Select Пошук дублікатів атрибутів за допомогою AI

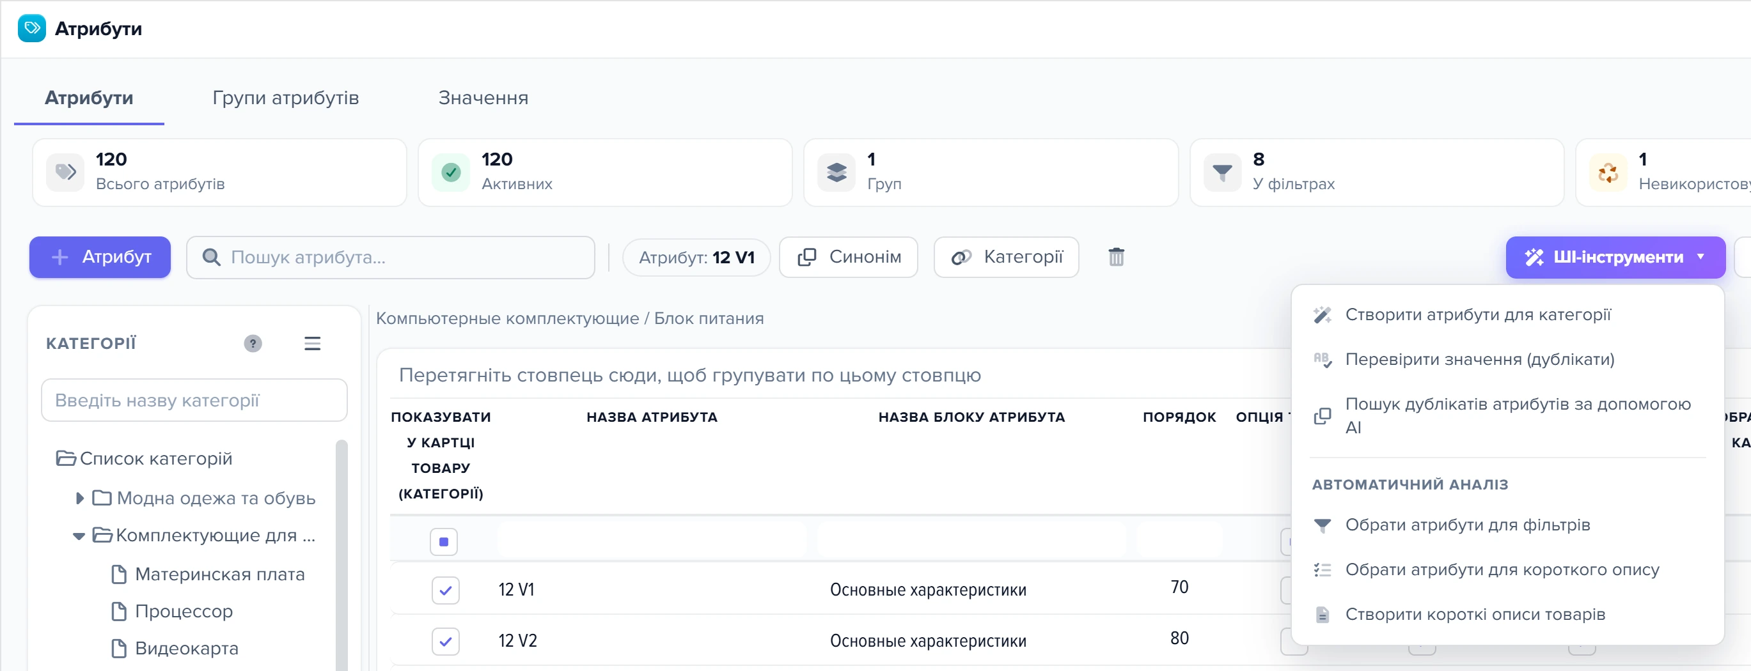coord(1507,415)
